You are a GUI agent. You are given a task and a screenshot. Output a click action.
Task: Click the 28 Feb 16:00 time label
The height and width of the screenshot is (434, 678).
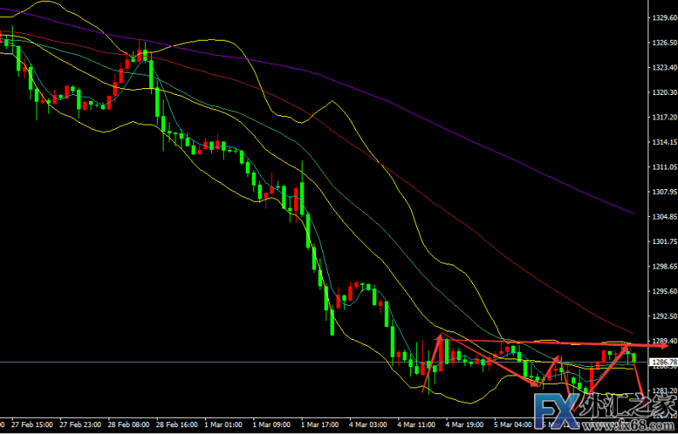click(x=178, y=425)
